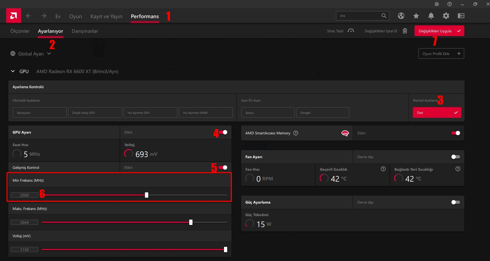Image resolution: width=490 pixels, height=261 pixels.
Task: Open notifications bell icon
Action: 431,16
